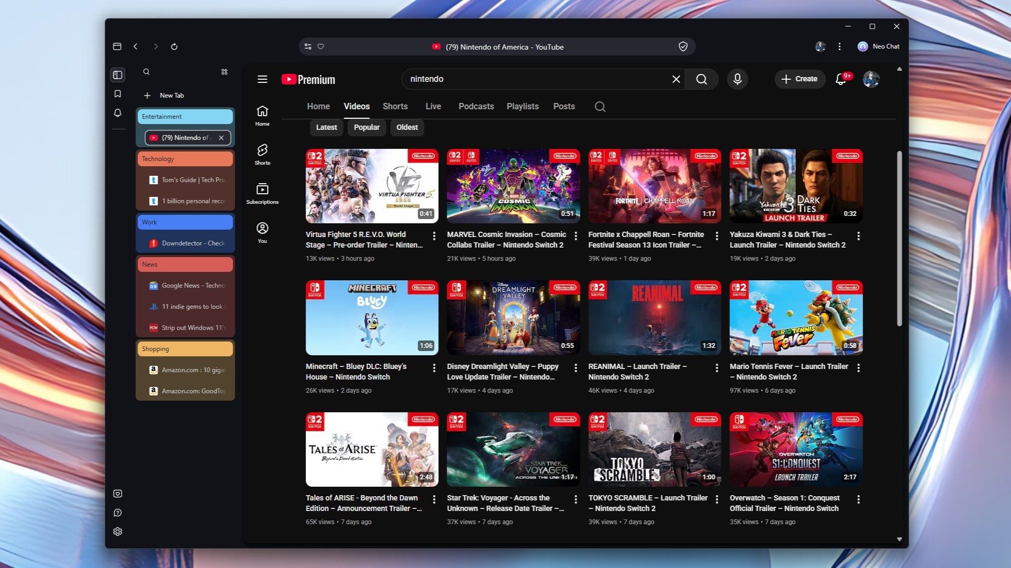The image size is (1011, 568).
Task: Open options menu on the Minecraft Bluey trailer
Action: tap(434, 368)
